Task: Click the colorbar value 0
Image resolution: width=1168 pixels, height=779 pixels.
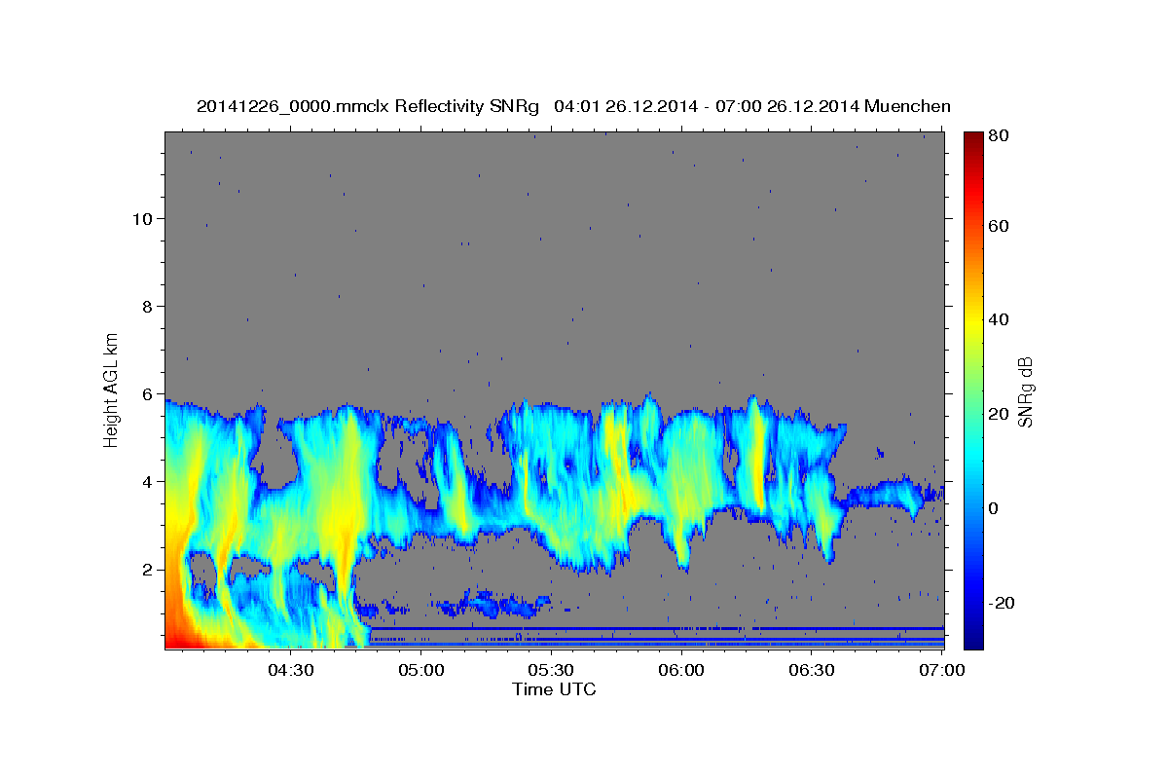Action: pyautogui.click(x=994, y=508)
